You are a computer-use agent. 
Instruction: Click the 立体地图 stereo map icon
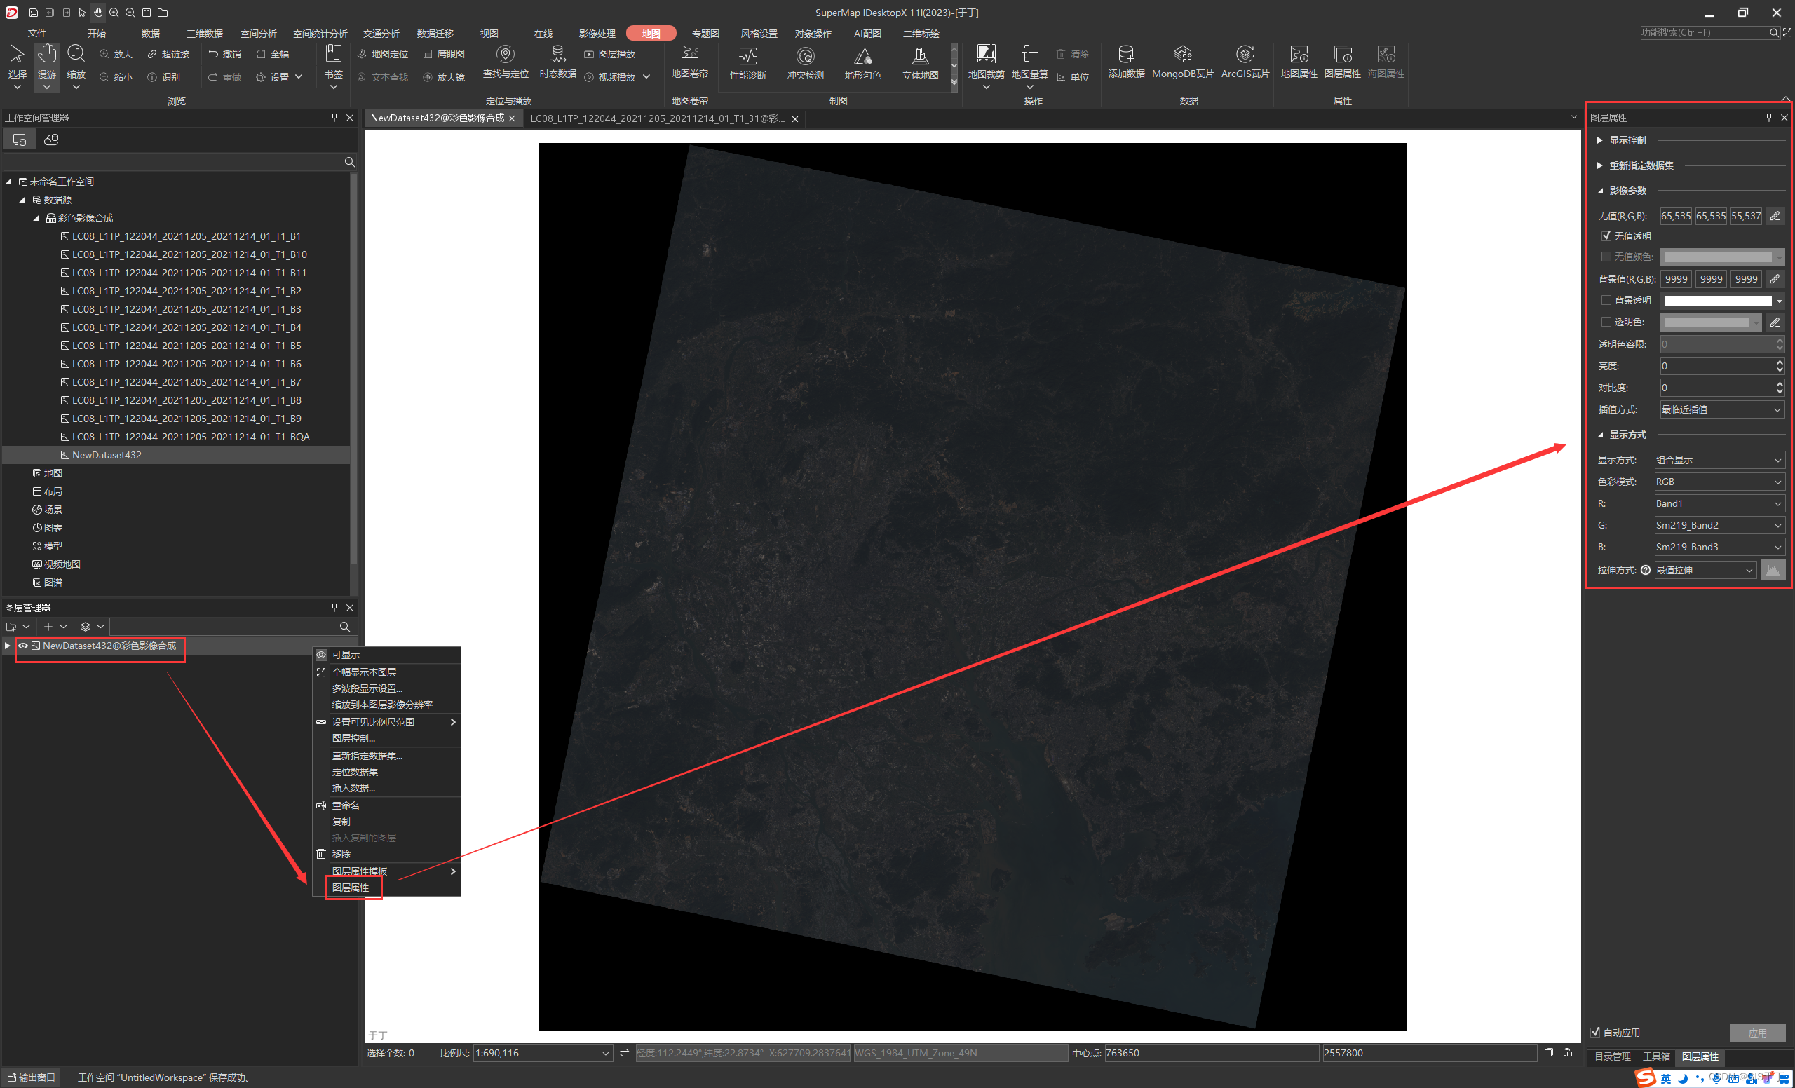pyautogui.click(x=920, y=57)
